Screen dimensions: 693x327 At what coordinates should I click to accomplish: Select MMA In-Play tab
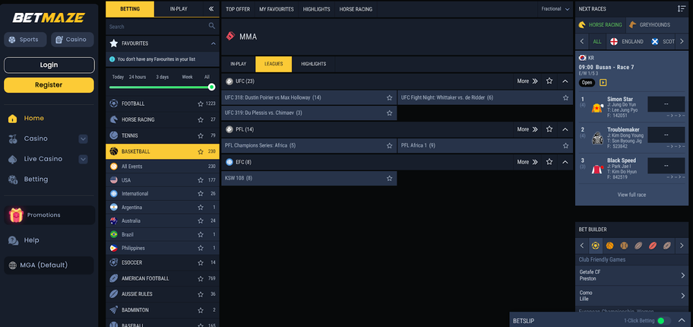239,64
